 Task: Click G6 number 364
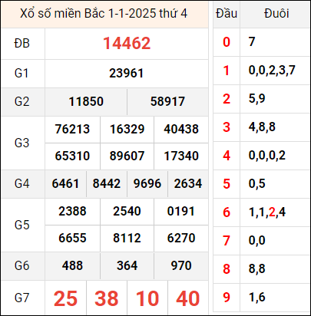click(127, 265)
